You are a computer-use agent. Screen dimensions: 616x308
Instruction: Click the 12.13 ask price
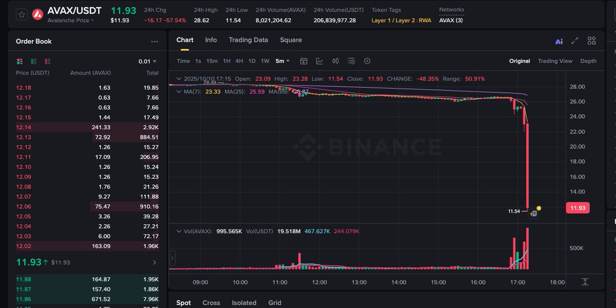24,137
